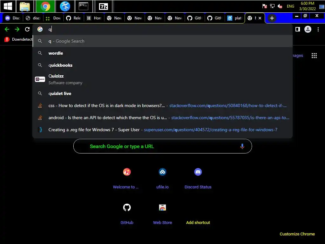Open the ufile.io shortcut
Image resolution: width=325 pixels, height=244 pixels.
point(162,178)
